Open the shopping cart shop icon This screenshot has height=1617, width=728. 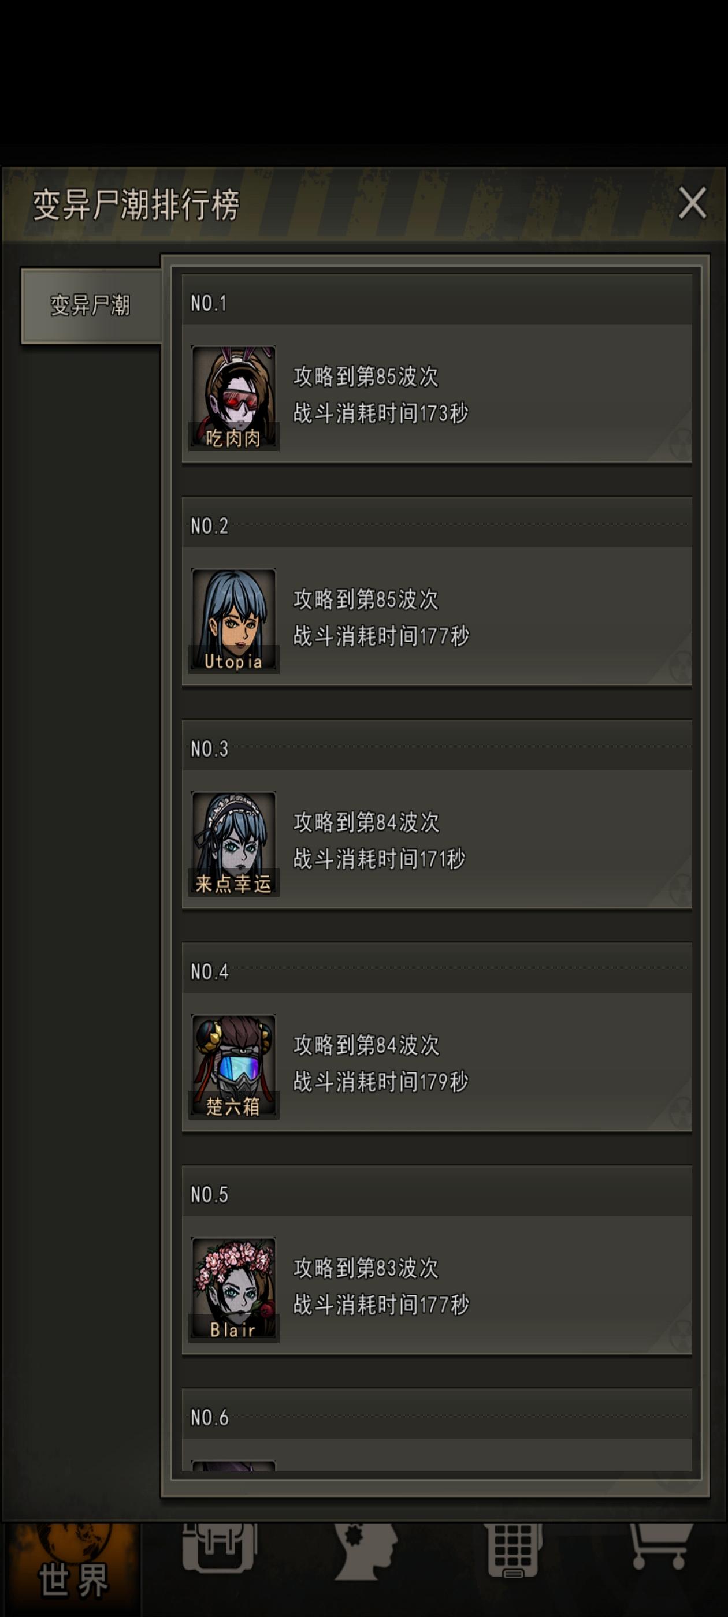click(x=660, y=1547)
